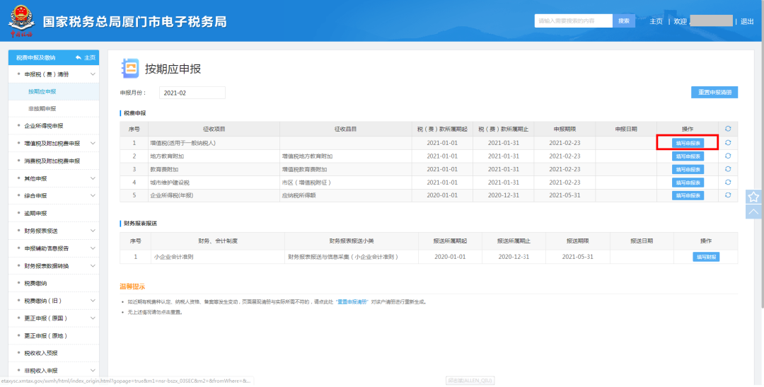Click the 2020-12-31 date in 企业所得税 row
Viewport: 764px width, 387px height.
tap(504, 195)
